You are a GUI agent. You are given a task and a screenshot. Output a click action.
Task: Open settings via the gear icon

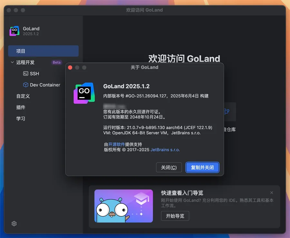point(14,224)
